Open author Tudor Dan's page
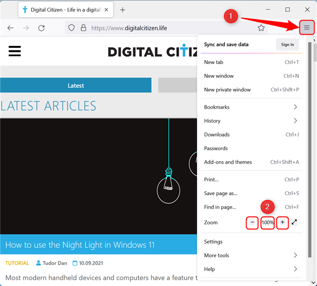Image resolution: width=317 pixels, height=286 pixels. click(x=55, y=263)
